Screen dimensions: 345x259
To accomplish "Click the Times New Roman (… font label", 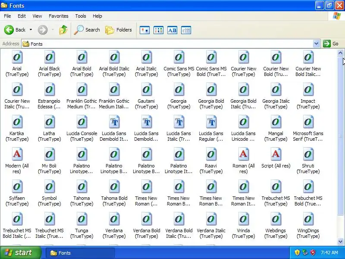I will tap(146, 201).
